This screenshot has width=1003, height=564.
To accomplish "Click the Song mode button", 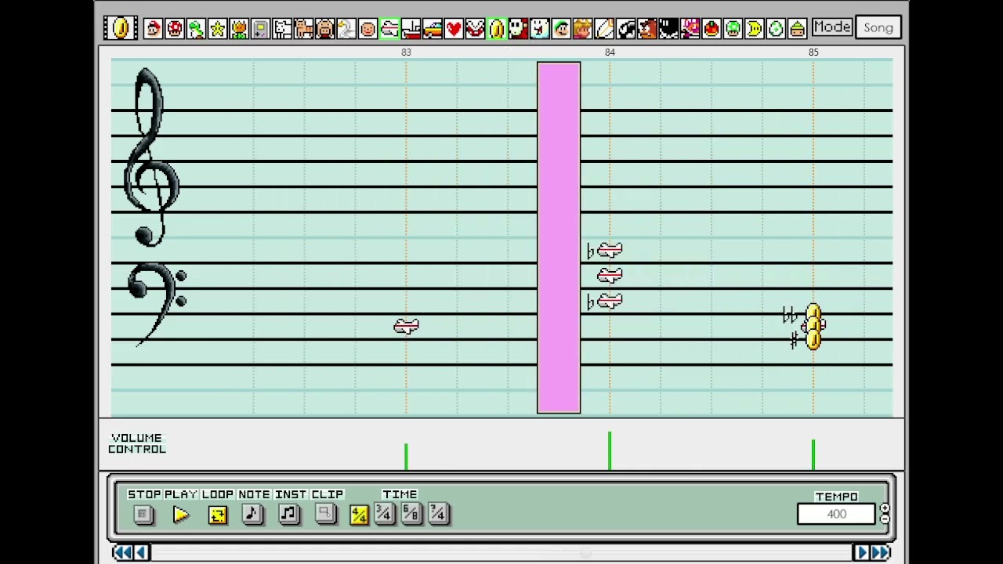I will pos(878,28).
